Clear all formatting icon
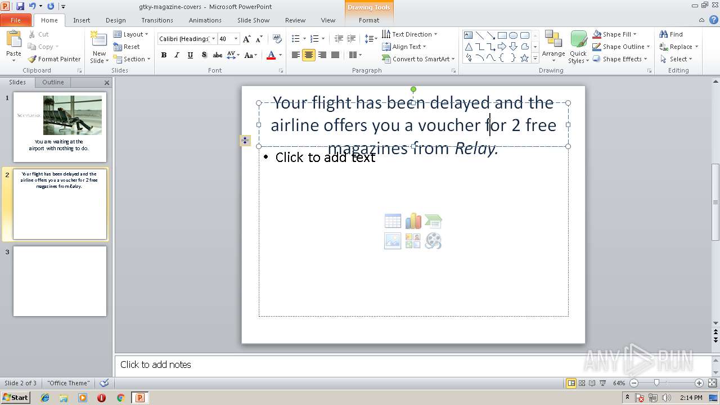The image size is (720, 405). pyautogui.click(x=277, y=39)
